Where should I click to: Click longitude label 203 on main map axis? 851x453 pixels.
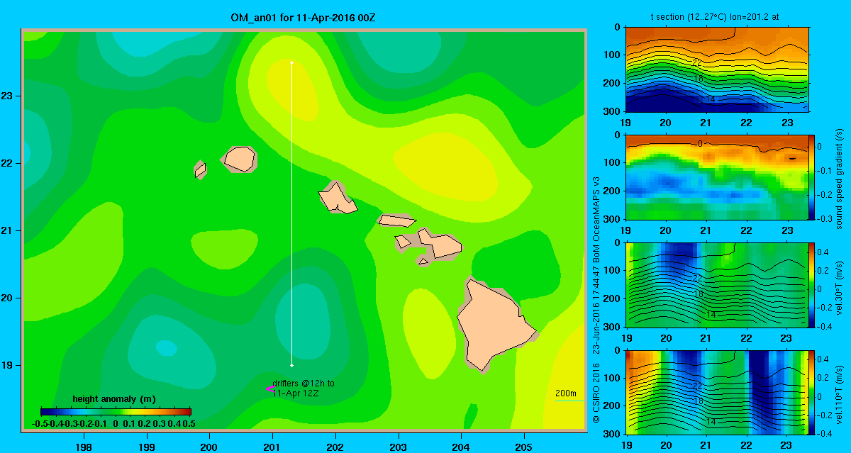(x=398, y=447)
